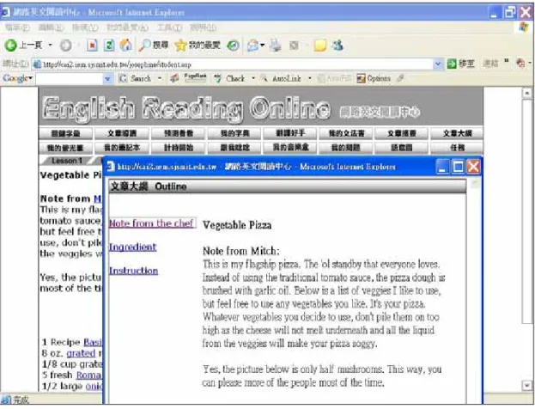Click the Google toolbar Search button
535x409 pixels.
pos(135,78)
